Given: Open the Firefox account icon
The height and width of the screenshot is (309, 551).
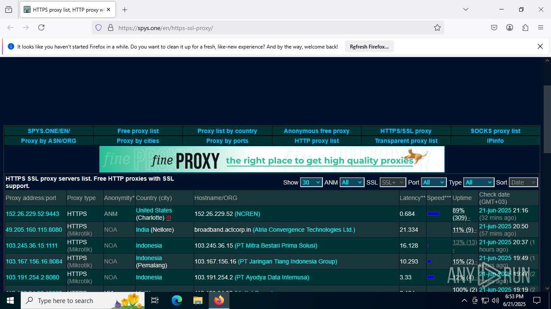Looking at the screenshot, I should 510,27.
